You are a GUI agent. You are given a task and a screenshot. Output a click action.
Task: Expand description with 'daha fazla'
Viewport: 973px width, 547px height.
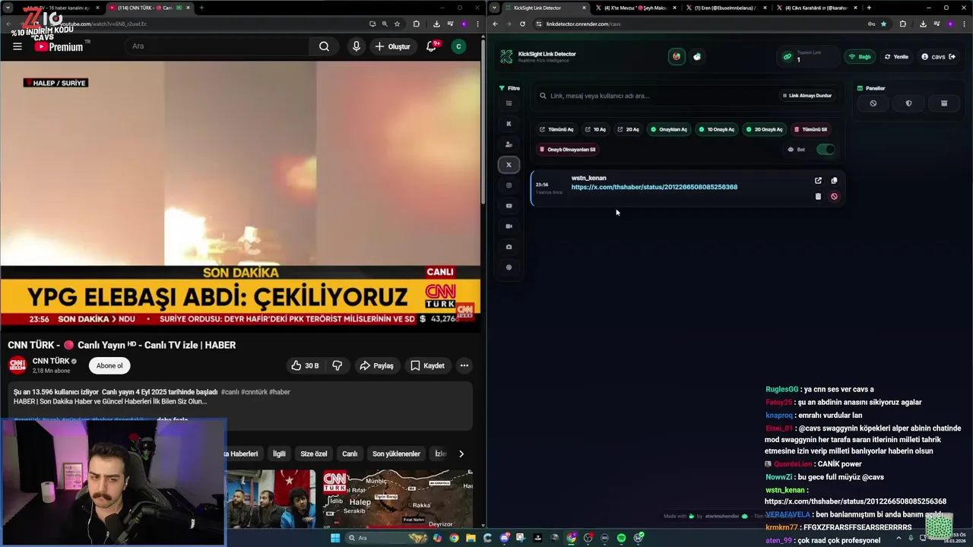[x=172, y=419]
